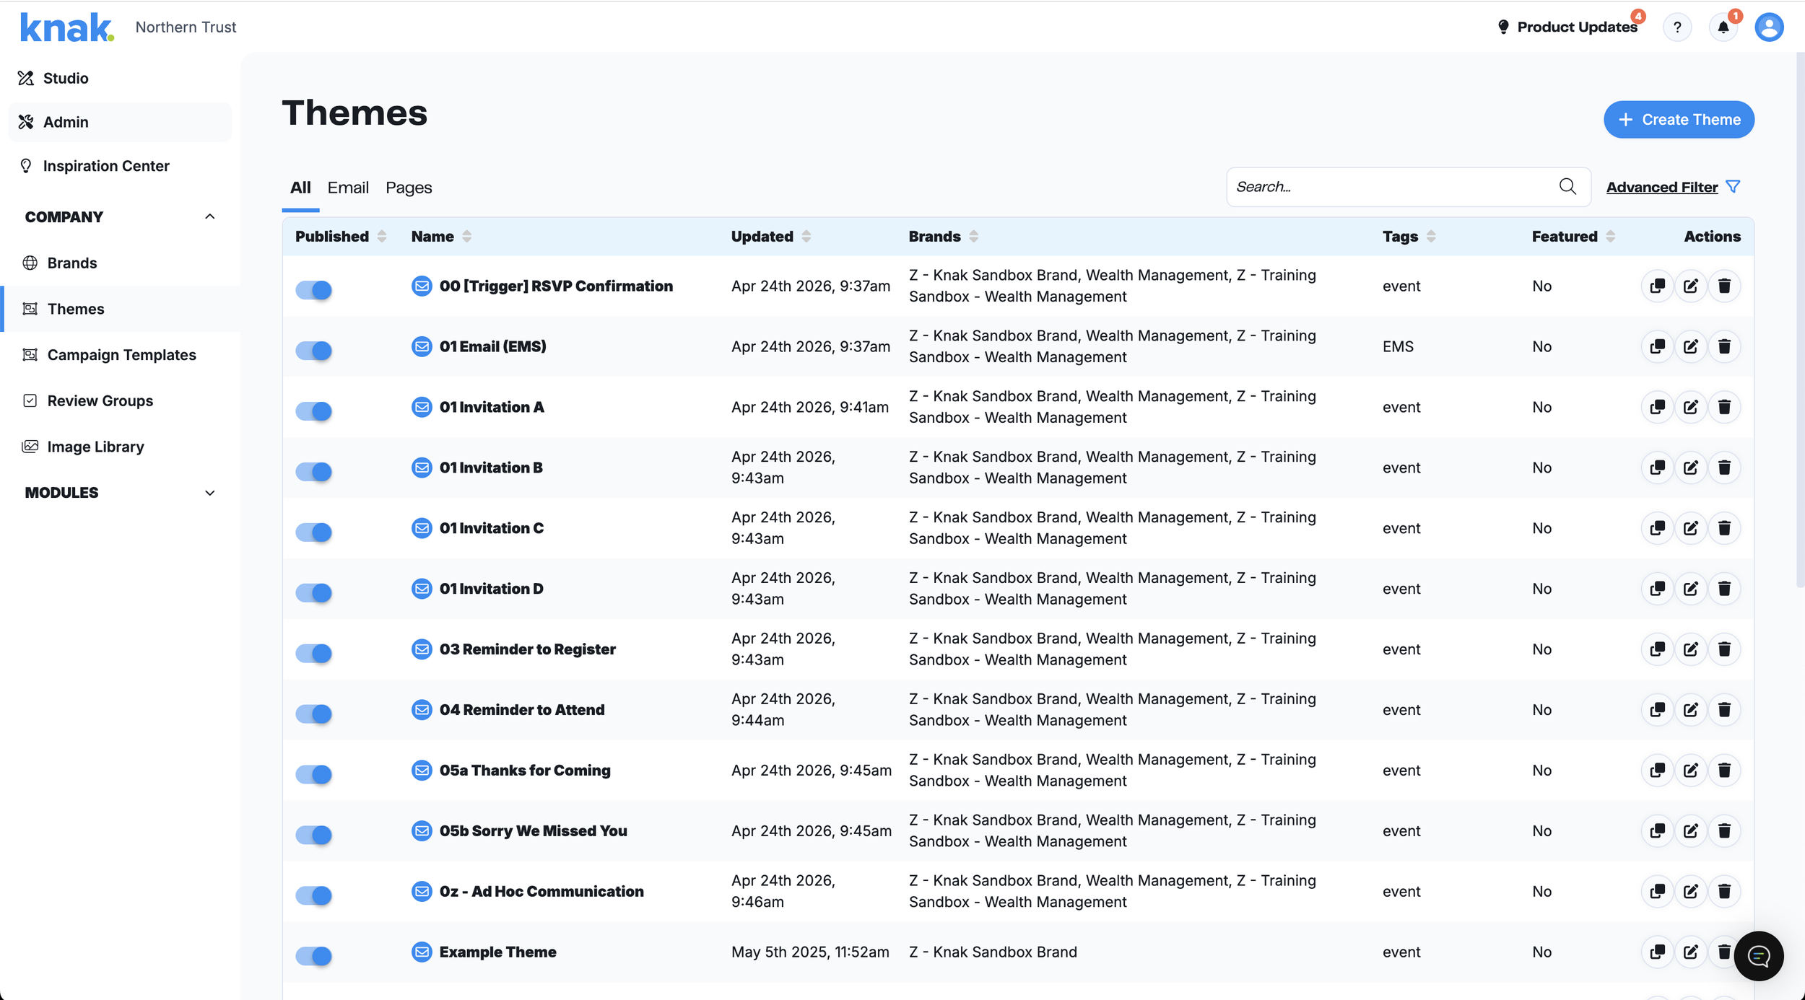
Task: Edit the 03 Reminder to Register theme
Action: (x=1691, y=649)
